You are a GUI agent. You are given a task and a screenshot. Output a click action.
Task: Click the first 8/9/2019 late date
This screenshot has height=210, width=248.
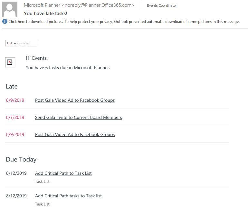coord(15,100)
